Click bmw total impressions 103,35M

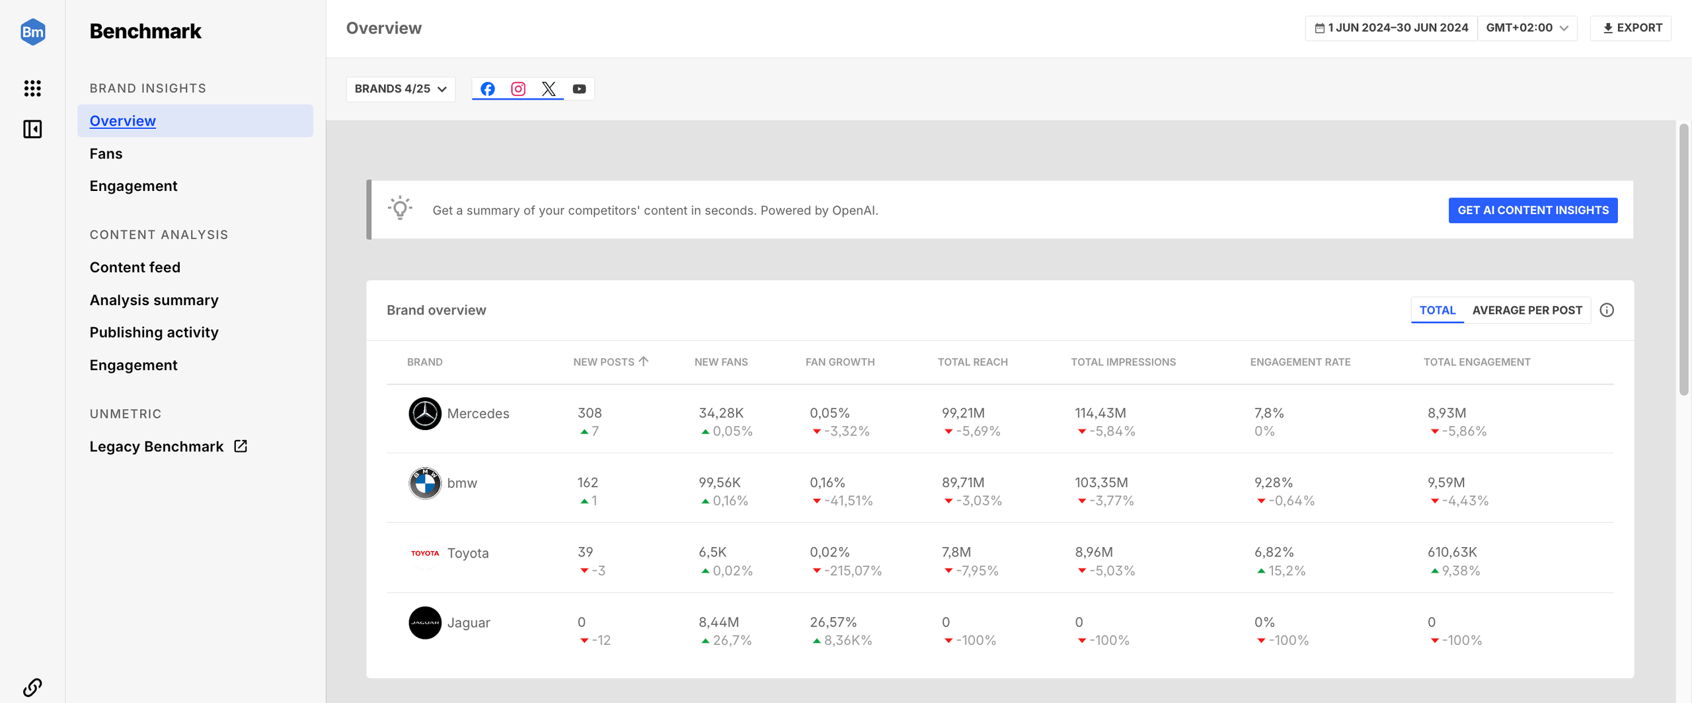tap(1101, 482)
